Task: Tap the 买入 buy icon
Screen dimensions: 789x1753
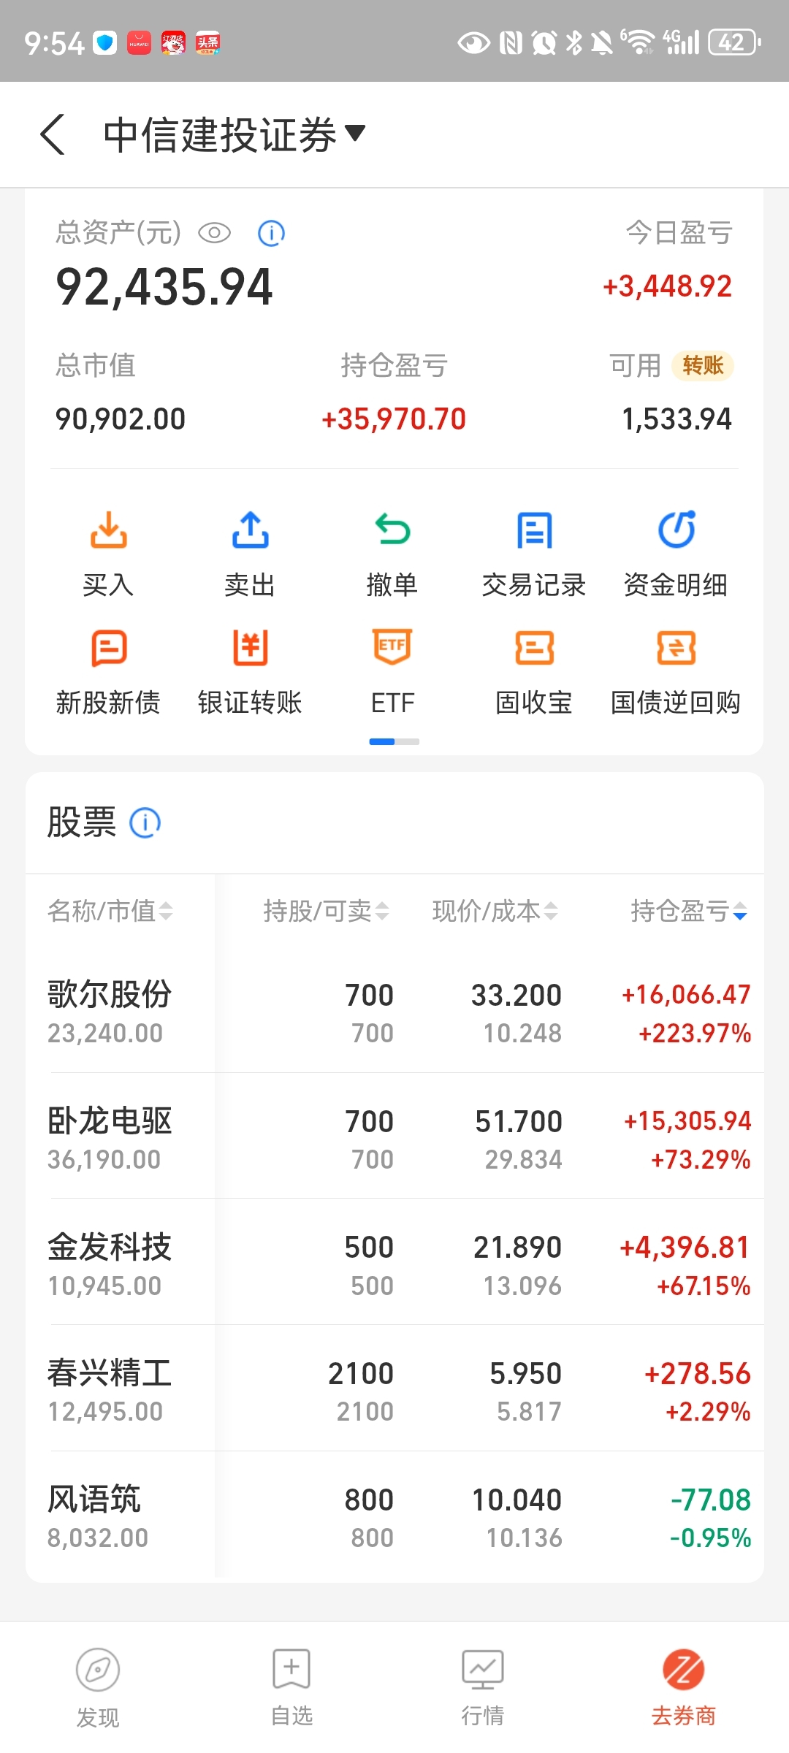Action: [108, 530]
